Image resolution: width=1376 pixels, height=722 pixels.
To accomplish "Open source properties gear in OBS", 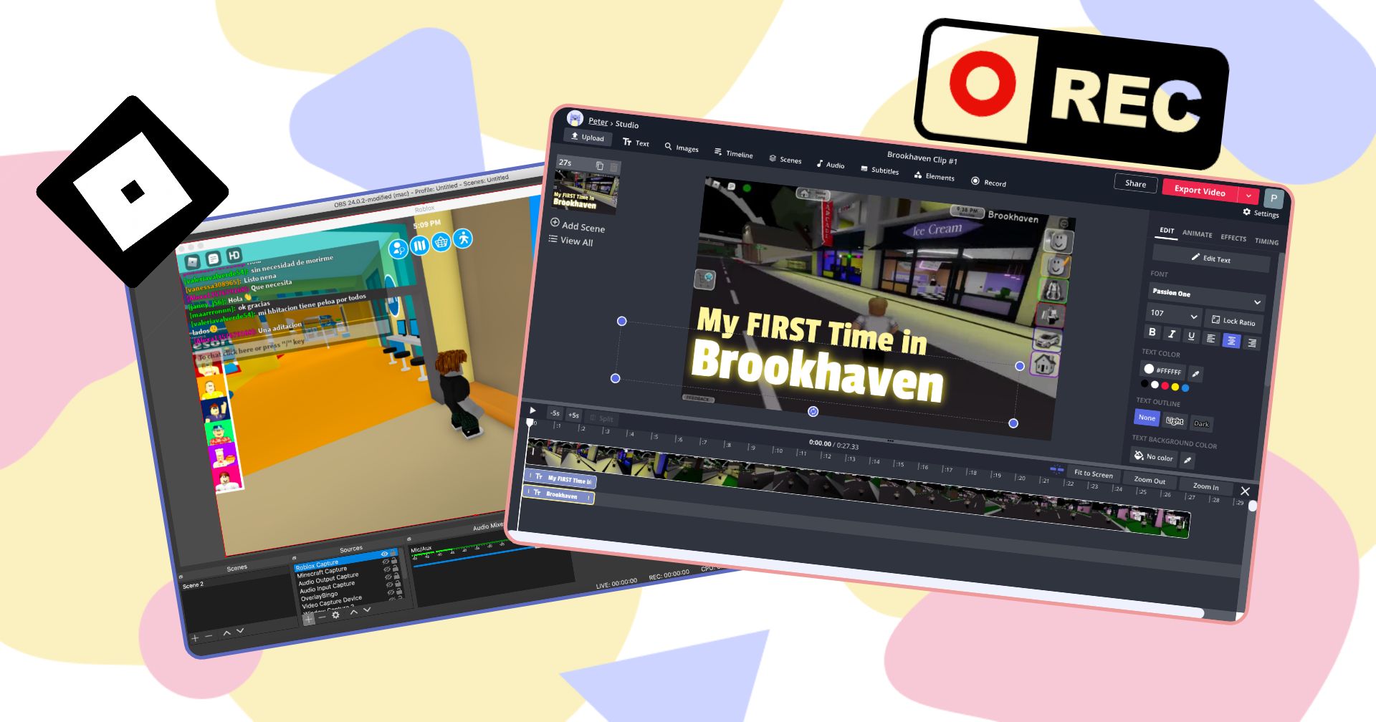I will tap(335, 615).
